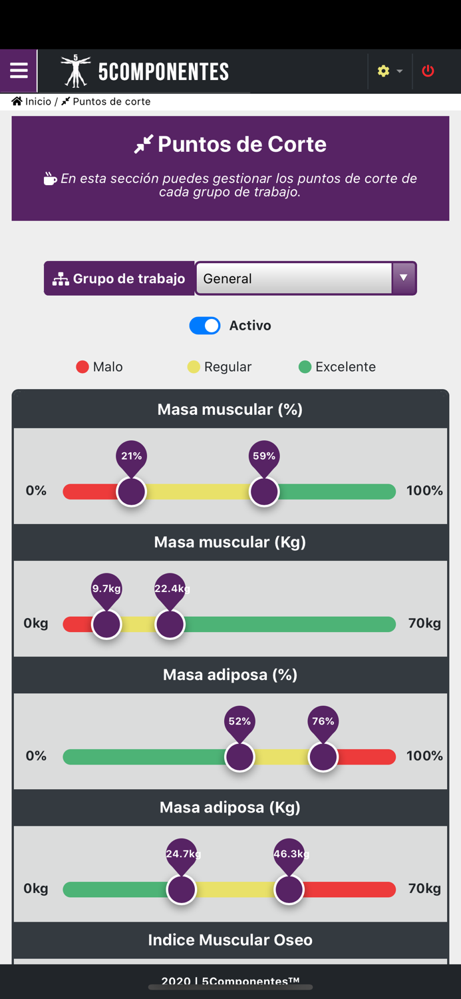461x999 pixels.
Task: Select the 59% muscle mass slider handle
Action: [264, 492]
